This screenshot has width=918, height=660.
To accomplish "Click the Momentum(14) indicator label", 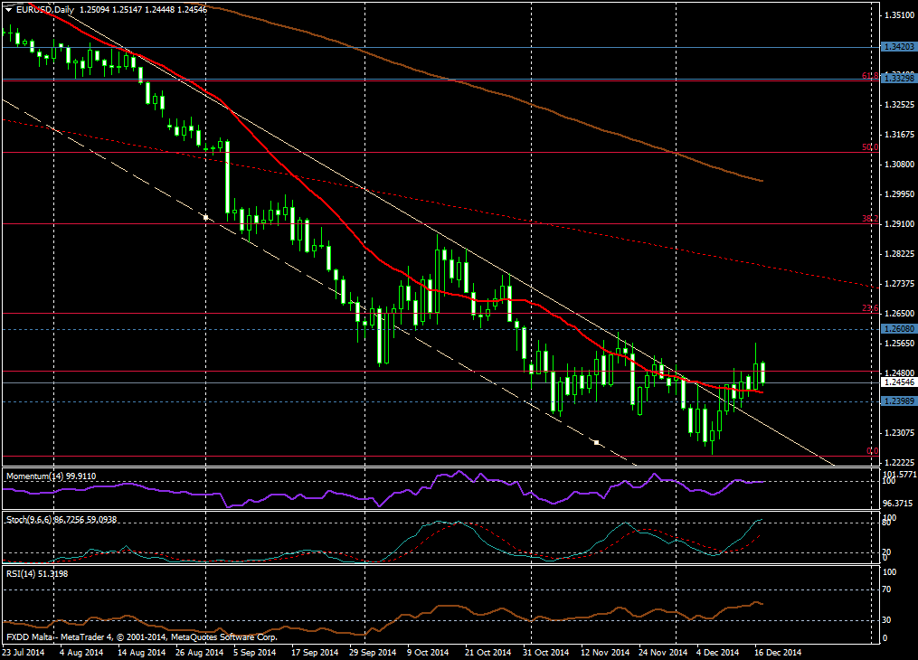I will pos(35,476).
